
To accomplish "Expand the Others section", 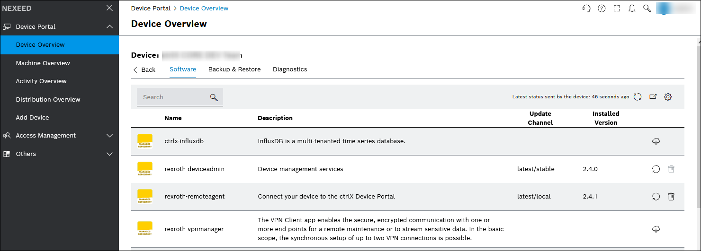I will tap(109, 154).
